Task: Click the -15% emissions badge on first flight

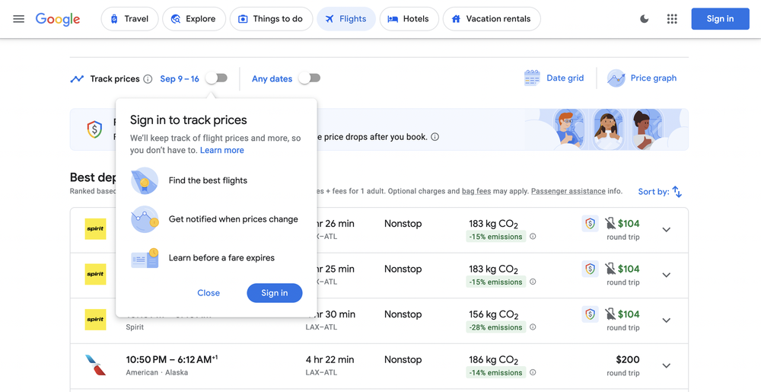Action: coord(495,237)
